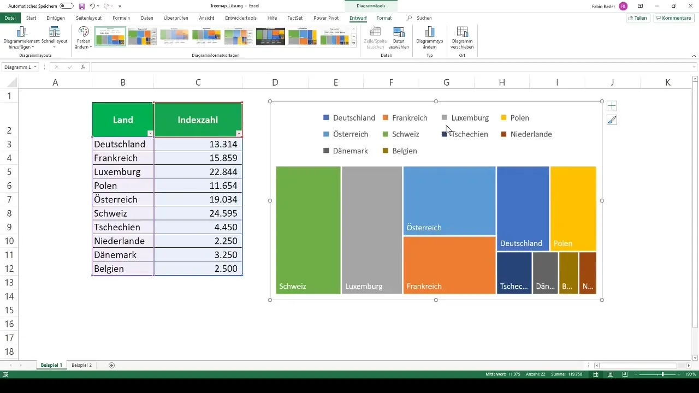Save the workbook with the floppy disk icon
The image size is (699, 393).
click(82, 5)
